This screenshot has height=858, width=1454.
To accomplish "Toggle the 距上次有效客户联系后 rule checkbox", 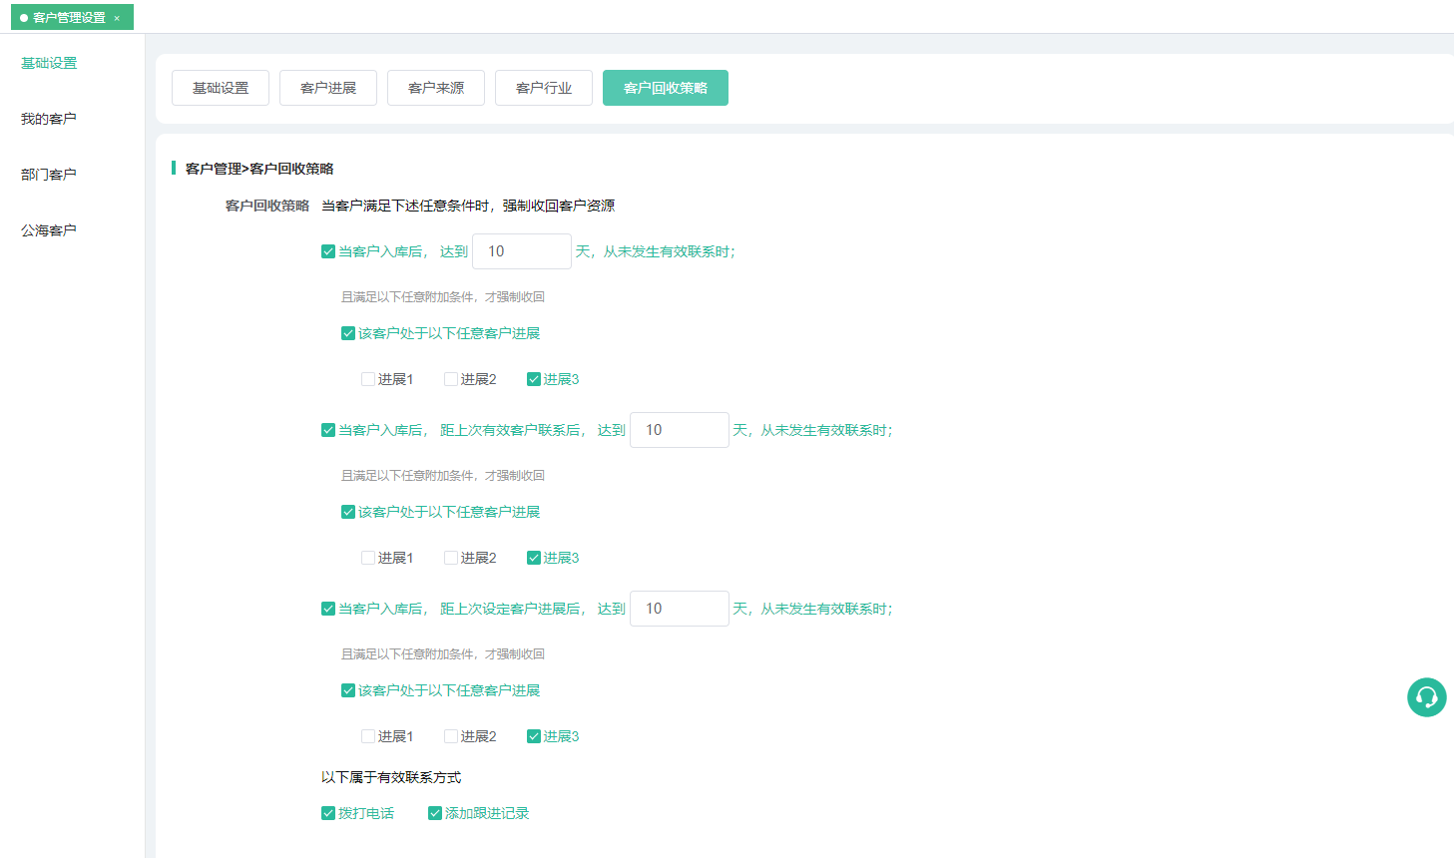I will 328,430.
